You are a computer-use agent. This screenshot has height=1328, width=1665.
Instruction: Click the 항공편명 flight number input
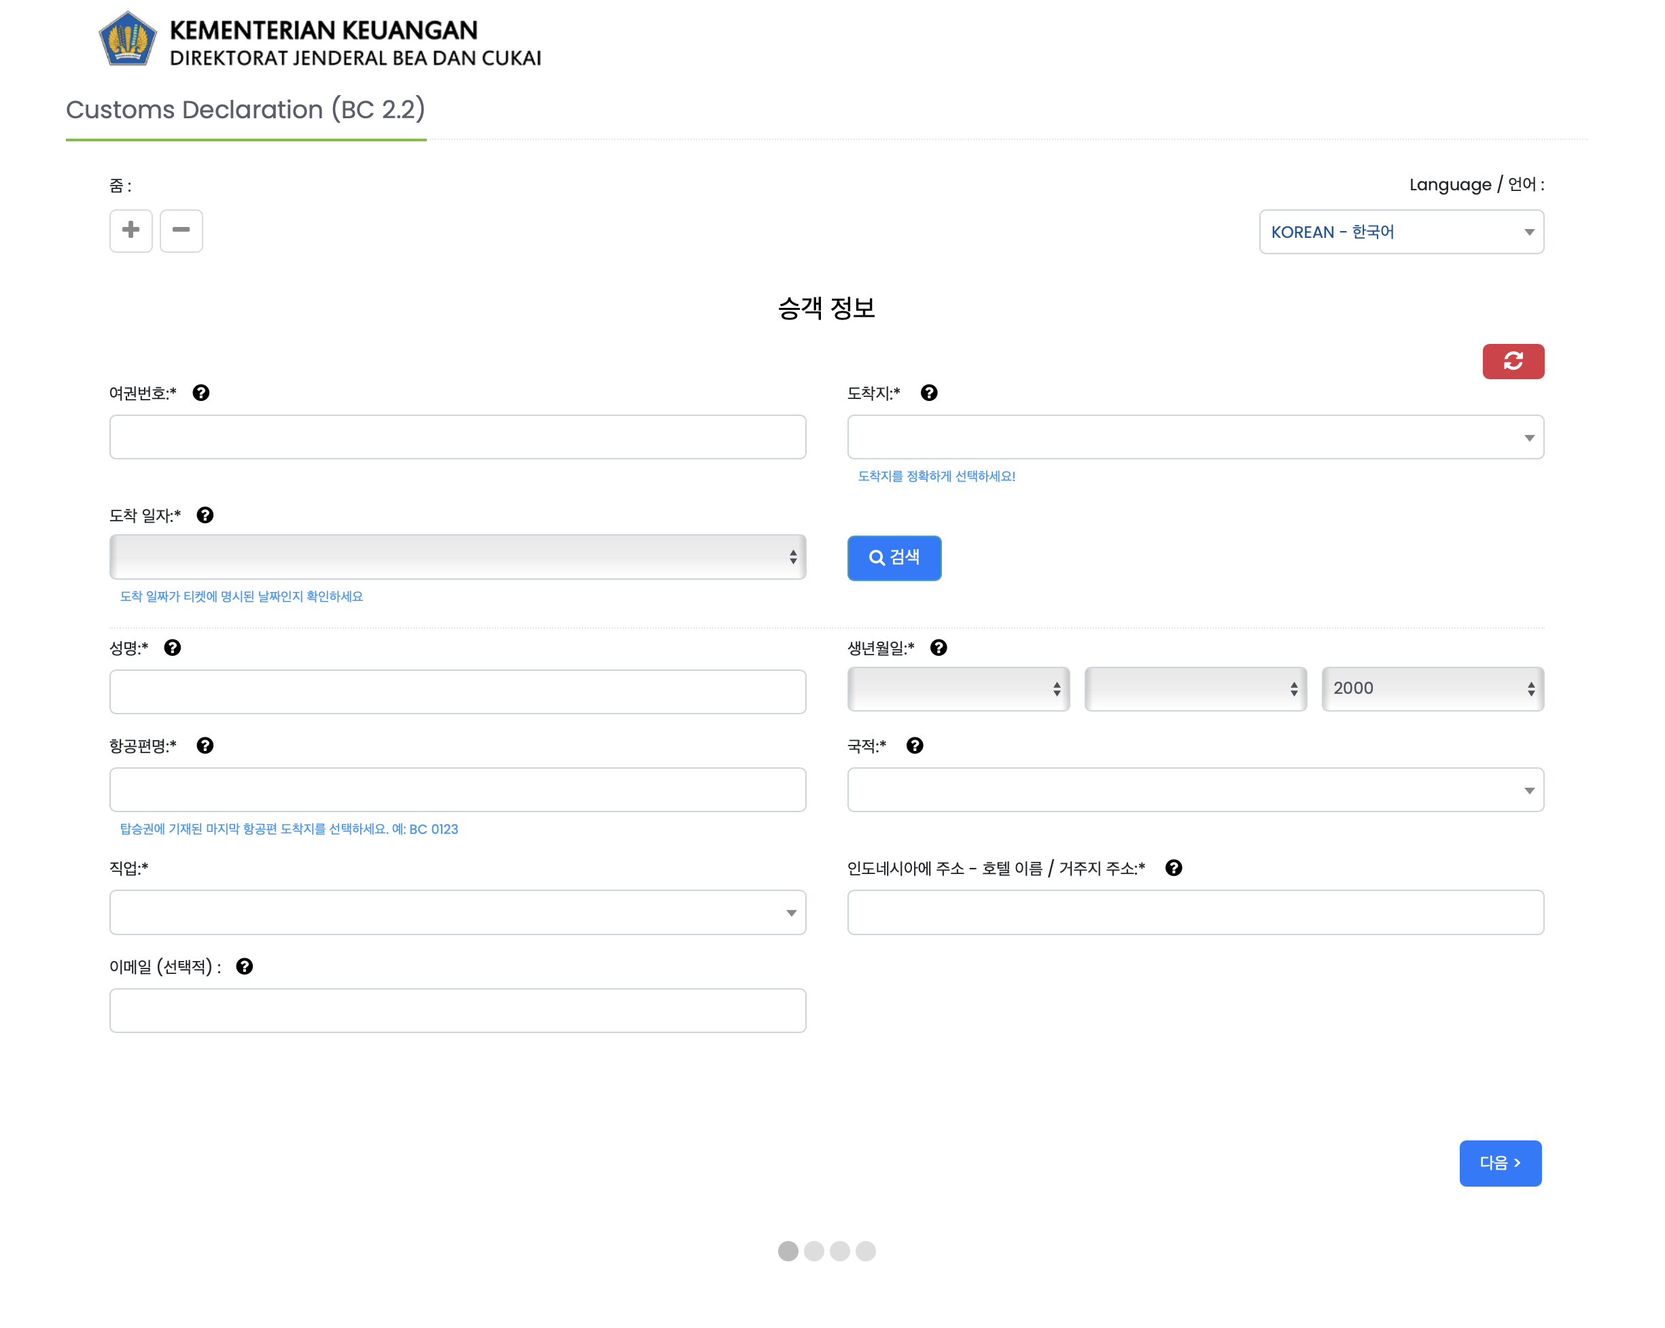pyautogui.click(x=457, y=790)
